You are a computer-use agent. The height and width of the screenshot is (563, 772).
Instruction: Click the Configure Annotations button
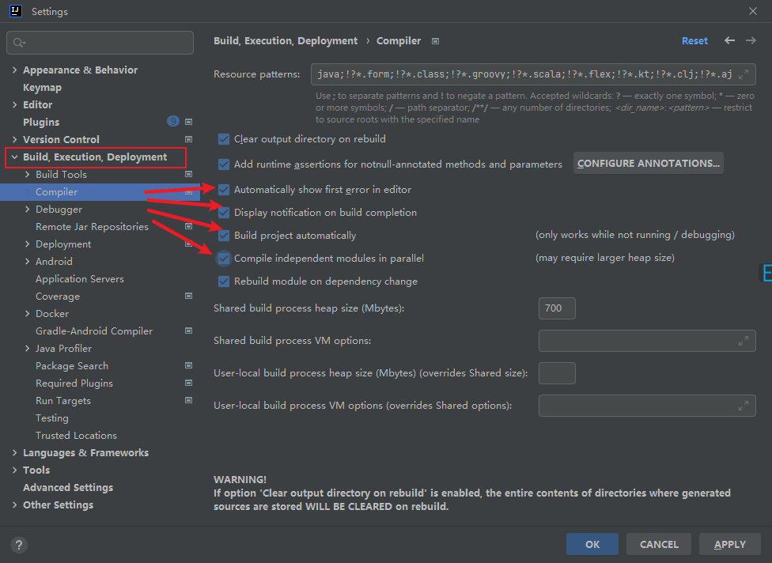(648, 164)
